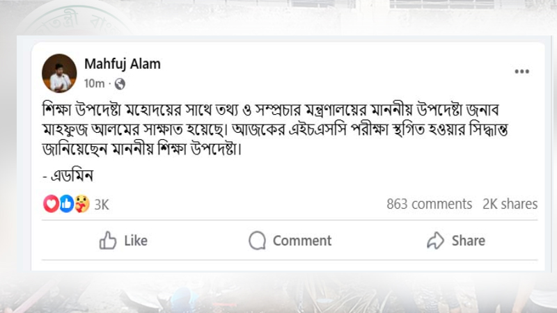Viewport: 557px width, 313px height.
Task: Click the Mahfuj Alam name link
Action: 122,64
